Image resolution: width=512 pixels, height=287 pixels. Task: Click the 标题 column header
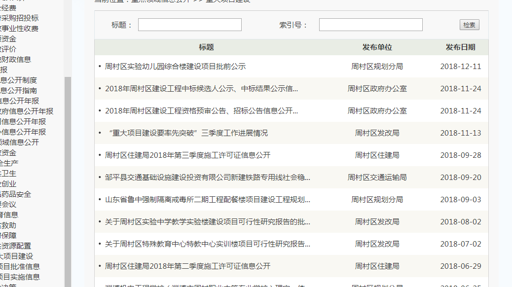point(206,47)
